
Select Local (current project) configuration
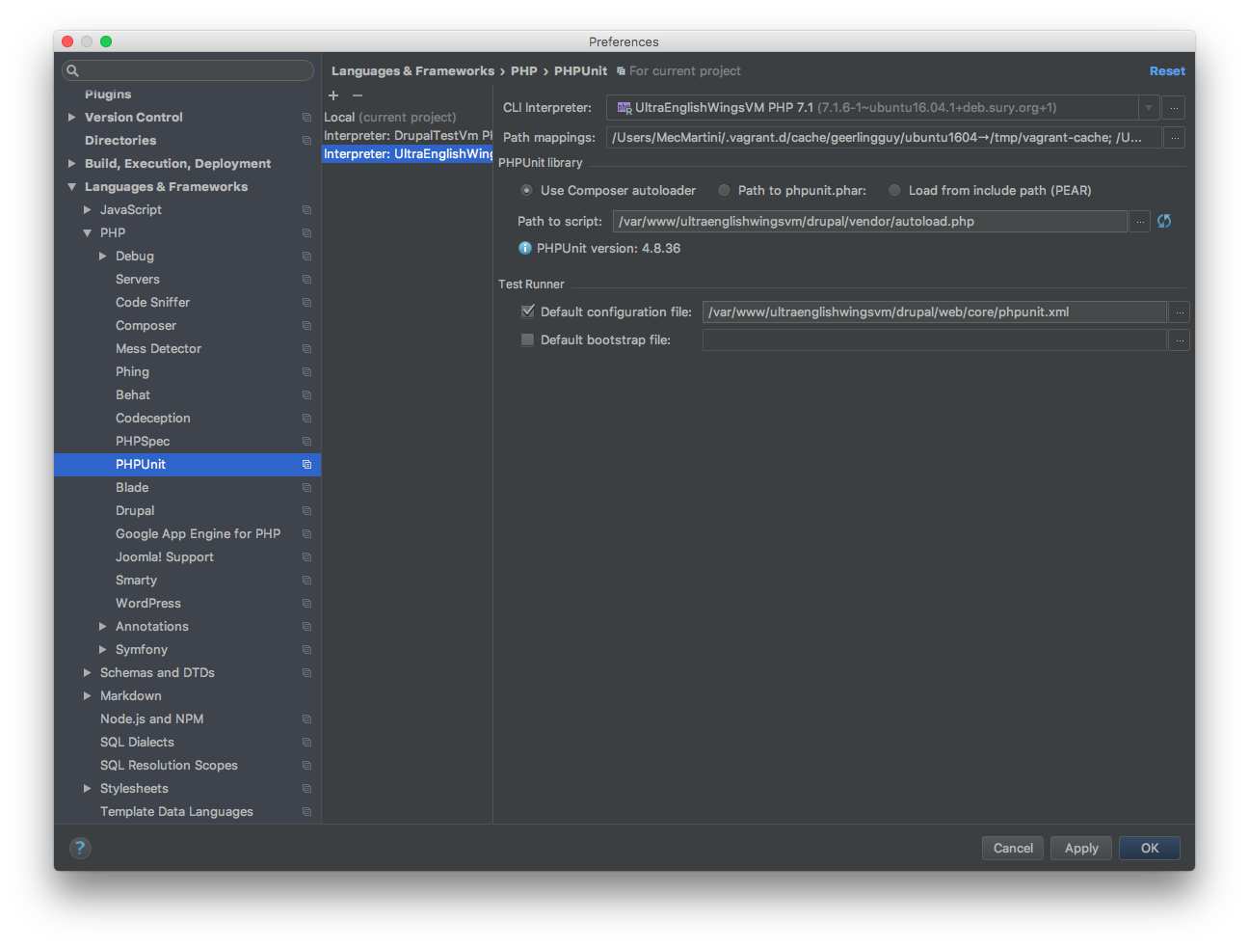coord(408,118)
